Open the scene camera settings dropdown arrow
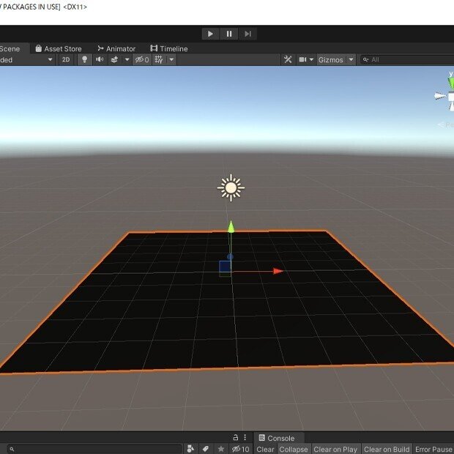This screenshot has height=454, width=454. tap(311, 59)
